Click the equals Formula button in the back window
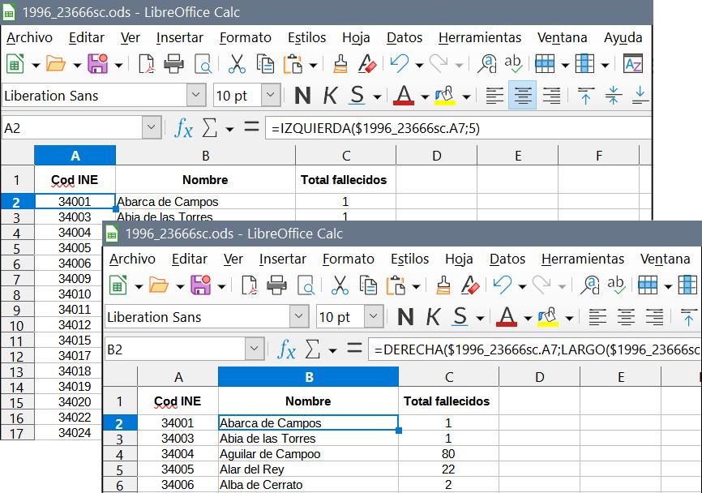Image resolution: width=702 pixels, height=493 pixels. point(251,127)
